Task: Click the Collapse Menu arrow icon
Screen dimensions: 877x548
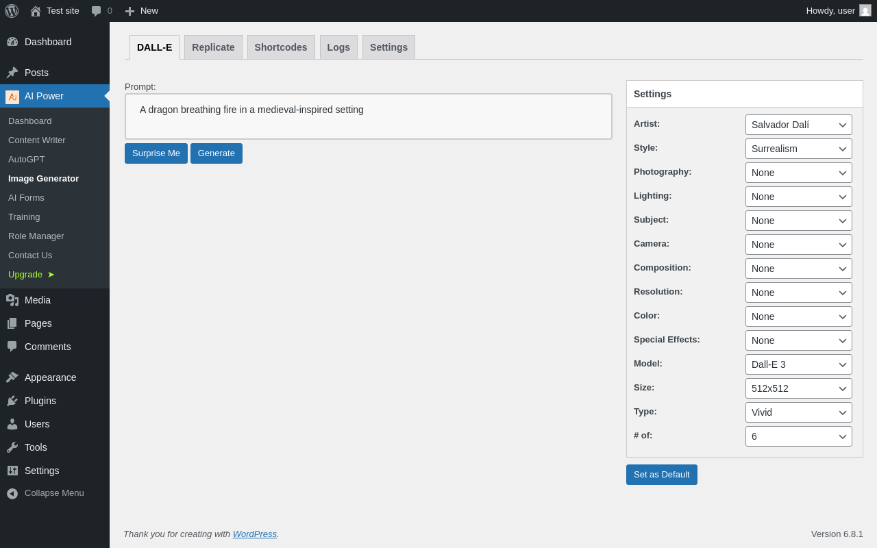Action: tap(12, 493)
